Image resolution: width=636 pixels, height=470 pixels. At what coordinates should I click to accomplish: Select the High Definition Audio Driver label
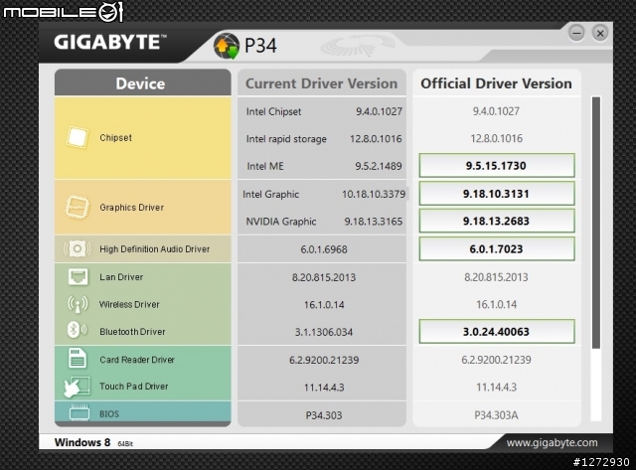[x=155, y=249]
